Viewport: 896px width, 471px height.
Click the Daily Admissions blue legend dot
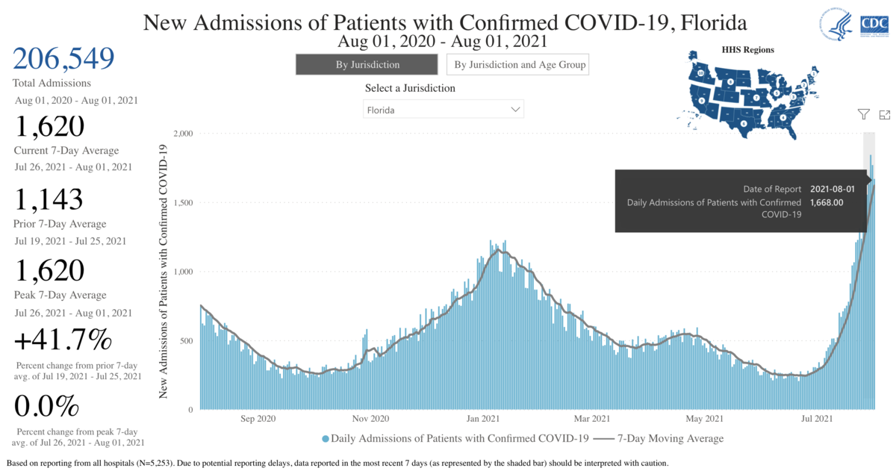click(326, 438)
